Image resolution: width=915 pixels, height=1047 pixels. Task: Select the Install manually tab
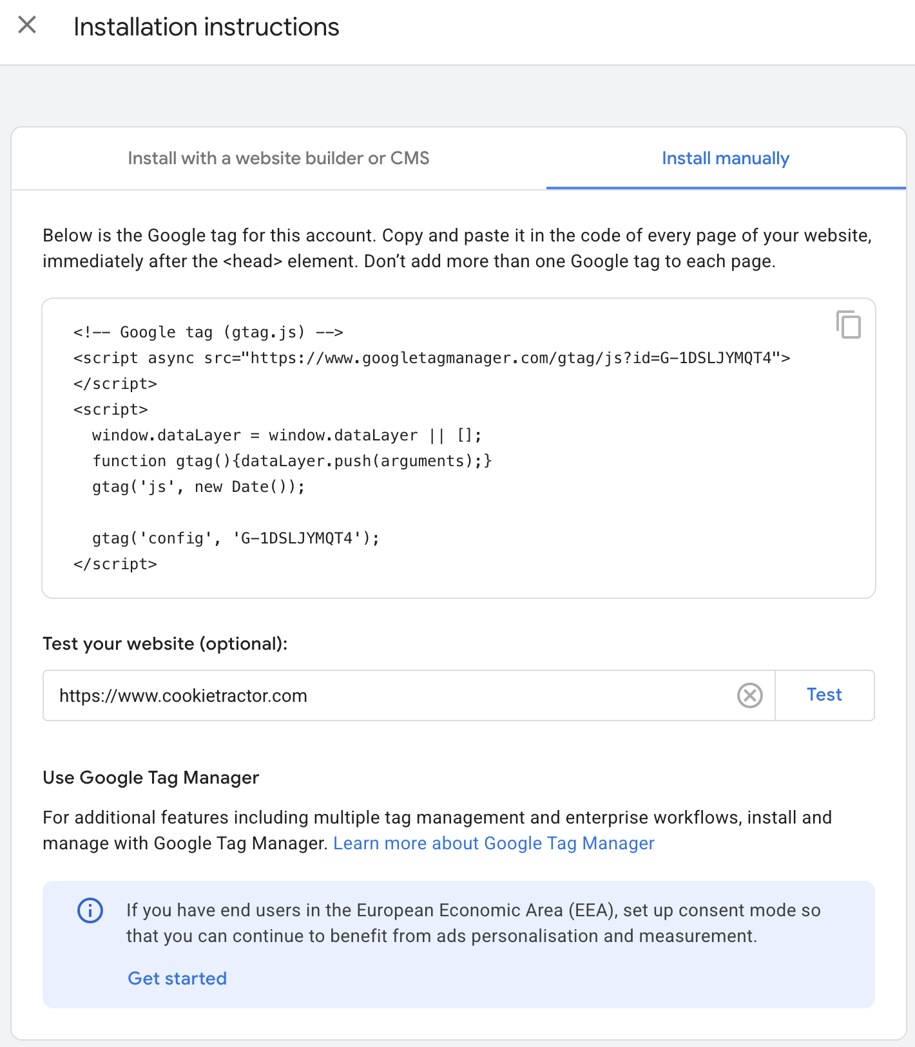click(725, 158)
